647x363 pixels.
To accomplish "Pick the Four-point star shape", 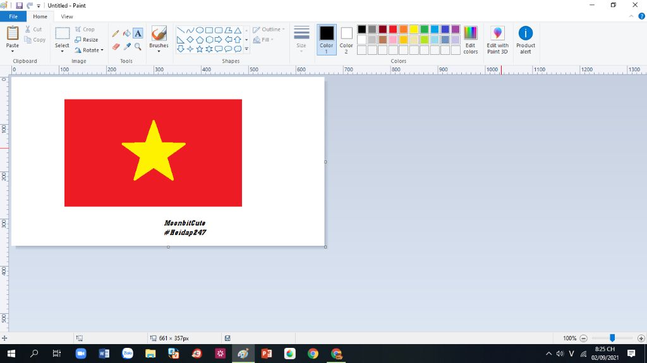I will point(190,49).
